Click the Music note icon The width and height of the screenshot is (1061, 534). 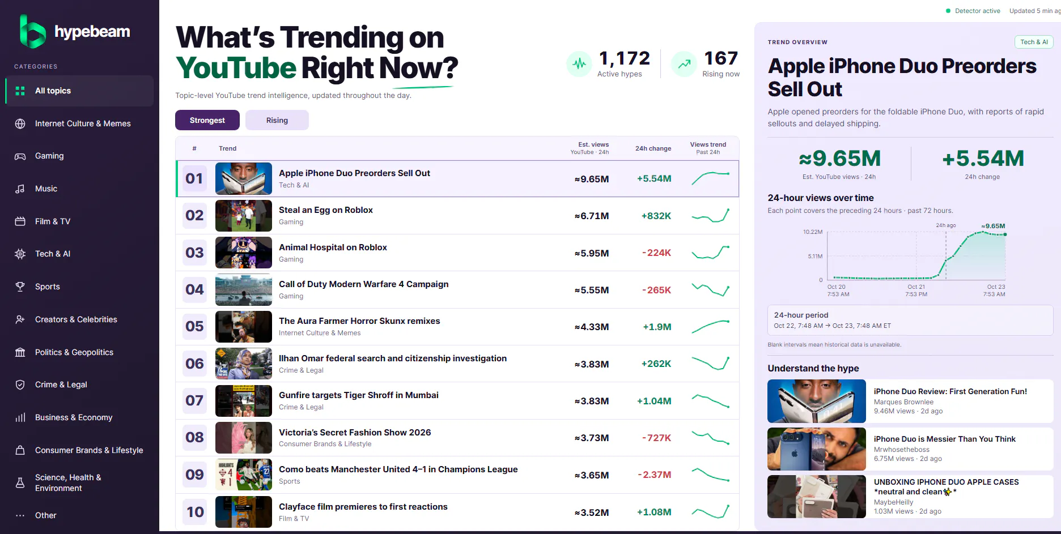pyautogui.click(x=20, y=189)
